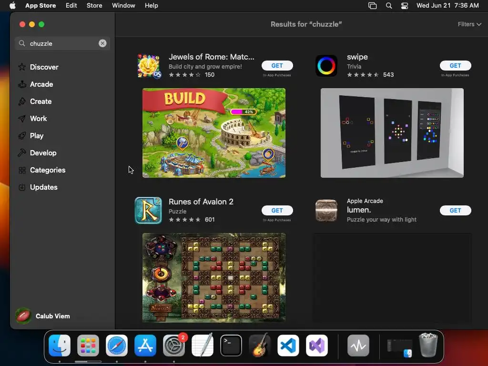Open the Edit menu
488x366 pixels.
71,6
